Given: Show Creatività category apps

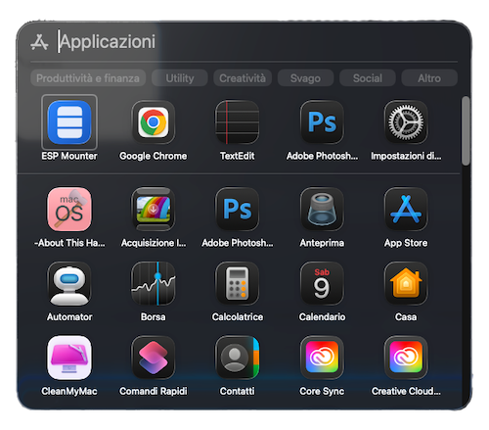Looking at the screenshot, I should coord(243,78).
